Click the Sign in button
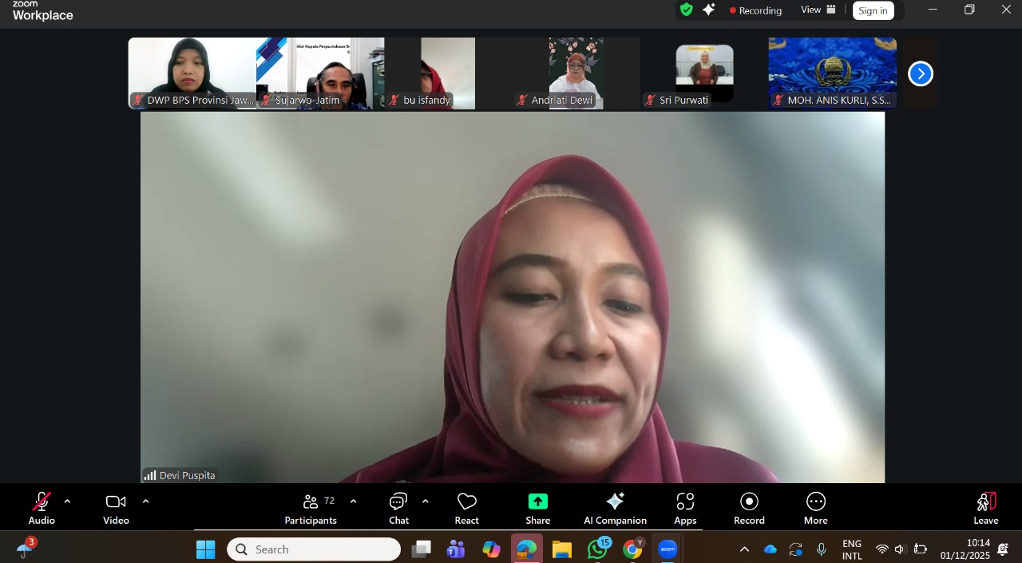This screenshot has width=1022, height=563. (873, 10)
